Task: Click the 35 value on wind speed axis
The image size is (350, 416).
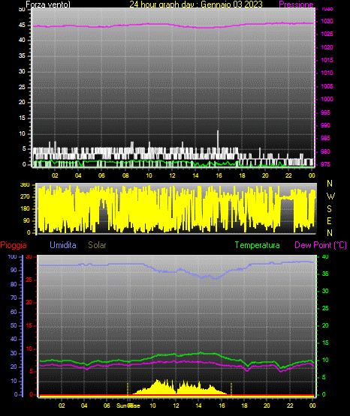Action: click(22, 55)
